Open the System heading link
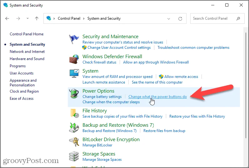Image resolution: width=249 pixels, height=168 pixels. pos(90,71)
